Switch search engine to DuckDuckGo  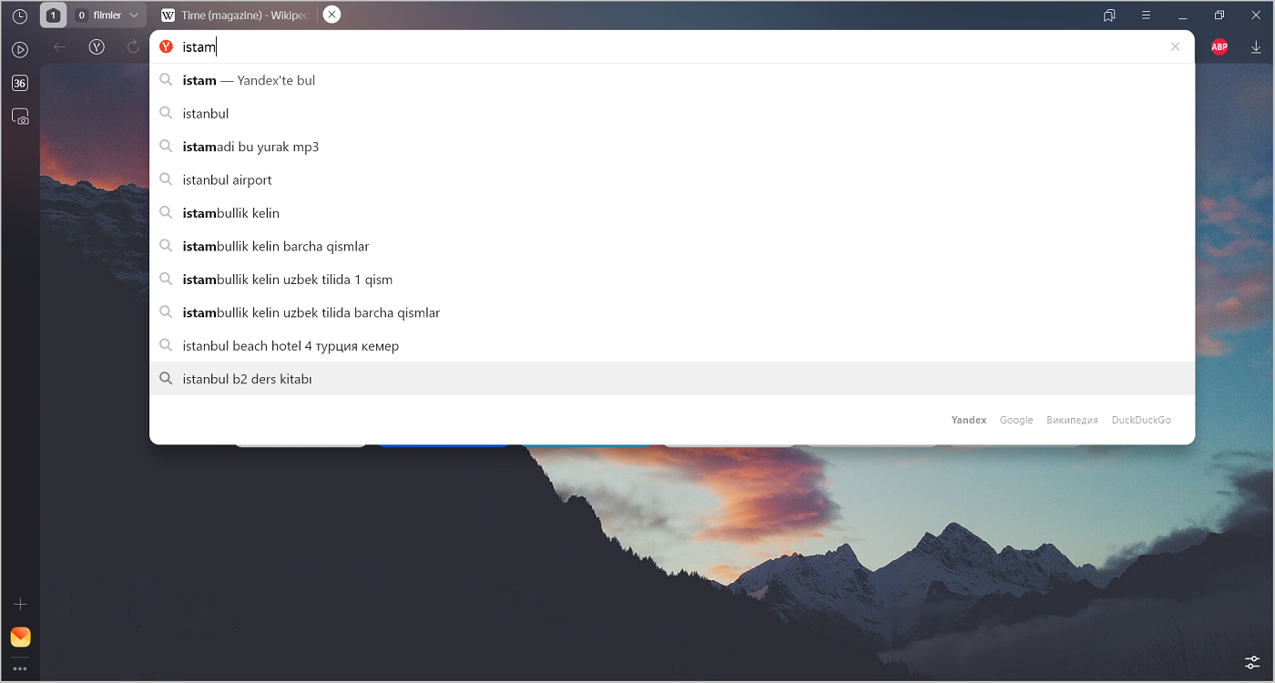click(1140, 420)
